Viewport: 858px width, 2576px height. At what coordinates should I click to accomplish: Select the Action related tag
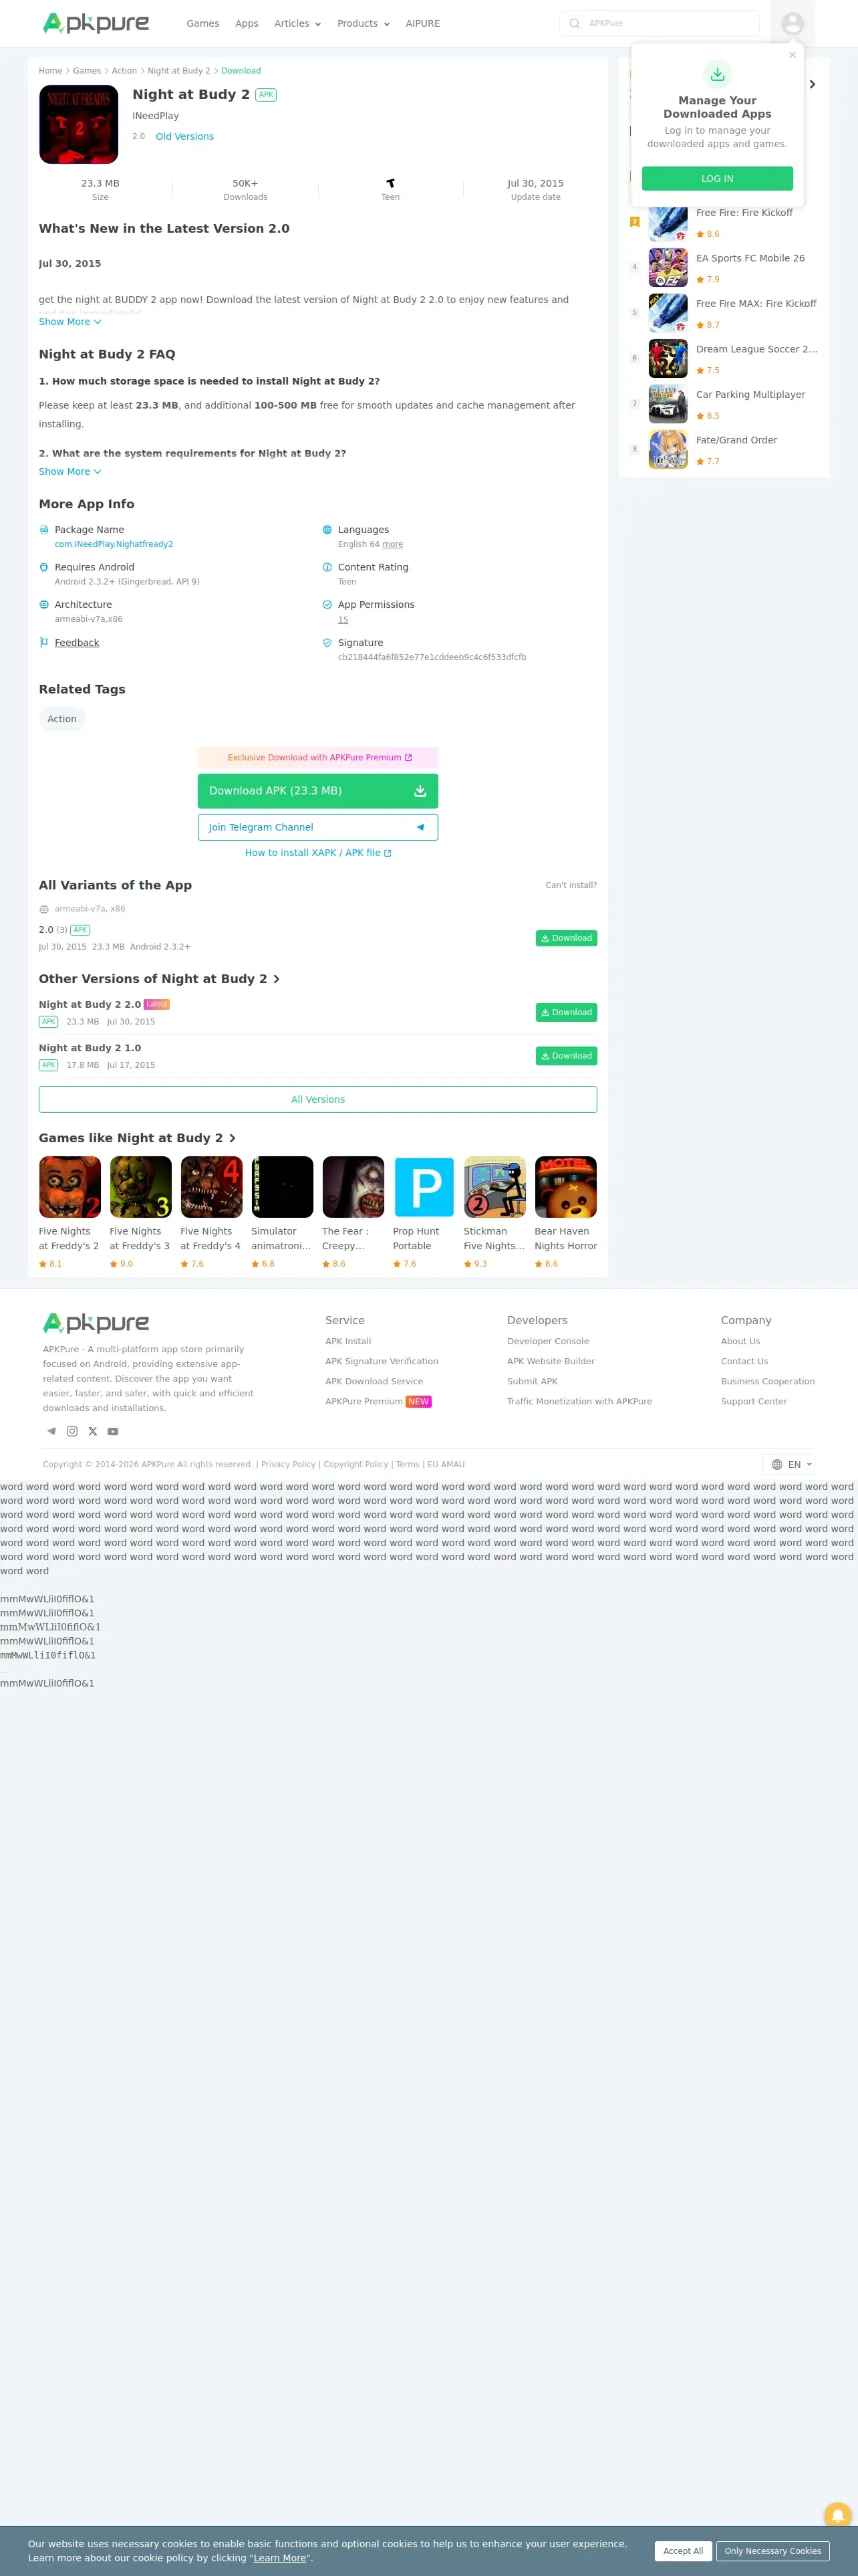coord(62,719)
